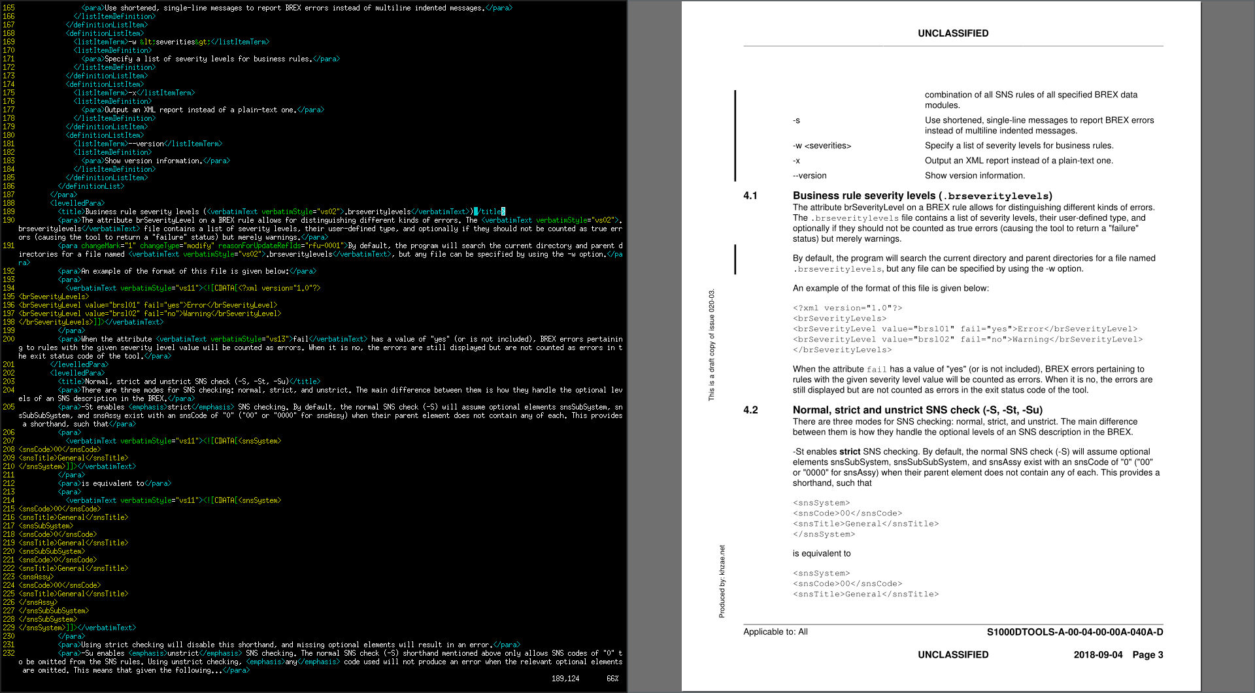The image size is (1255, 693).
Task: Click 'Show version information.' in PDF
Action: (975, 176)
